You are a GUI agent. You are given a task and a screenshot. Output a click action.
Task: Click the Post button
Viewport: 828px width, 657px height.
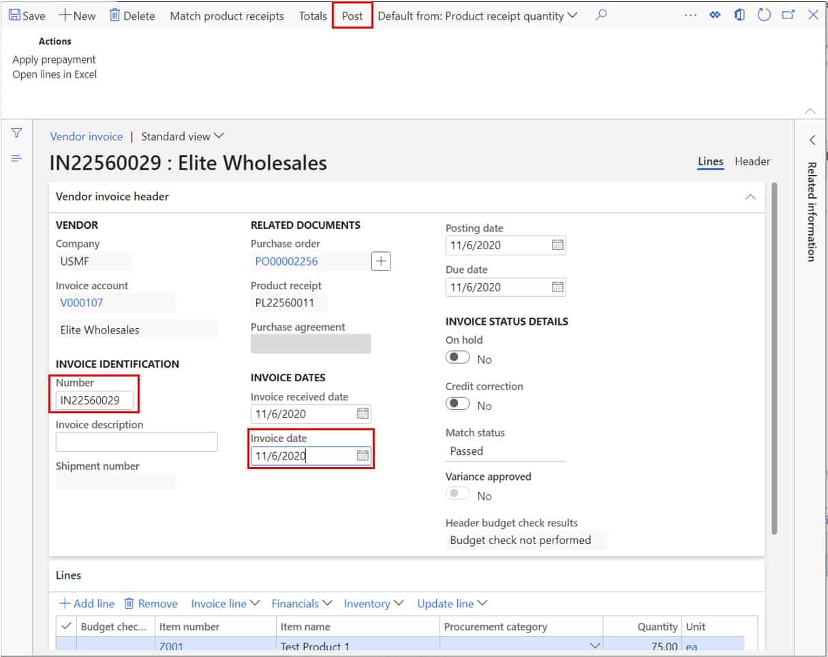pos(352,14)
